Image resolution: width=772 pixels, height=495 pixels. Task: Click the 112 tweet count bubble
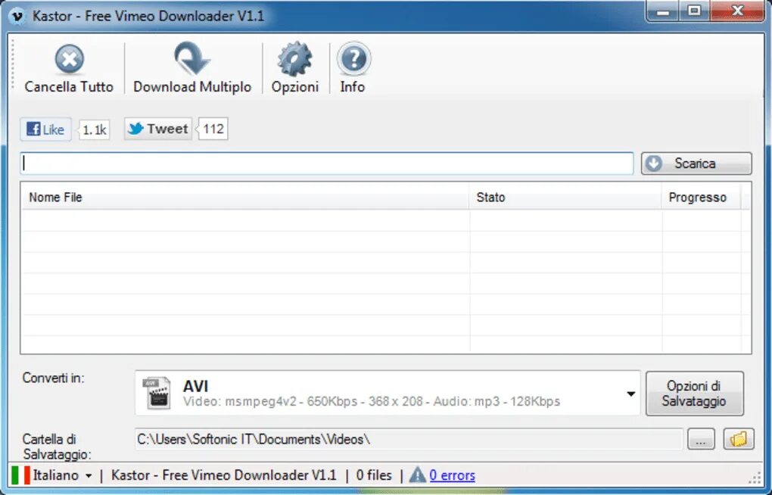[x=213, y=129]
